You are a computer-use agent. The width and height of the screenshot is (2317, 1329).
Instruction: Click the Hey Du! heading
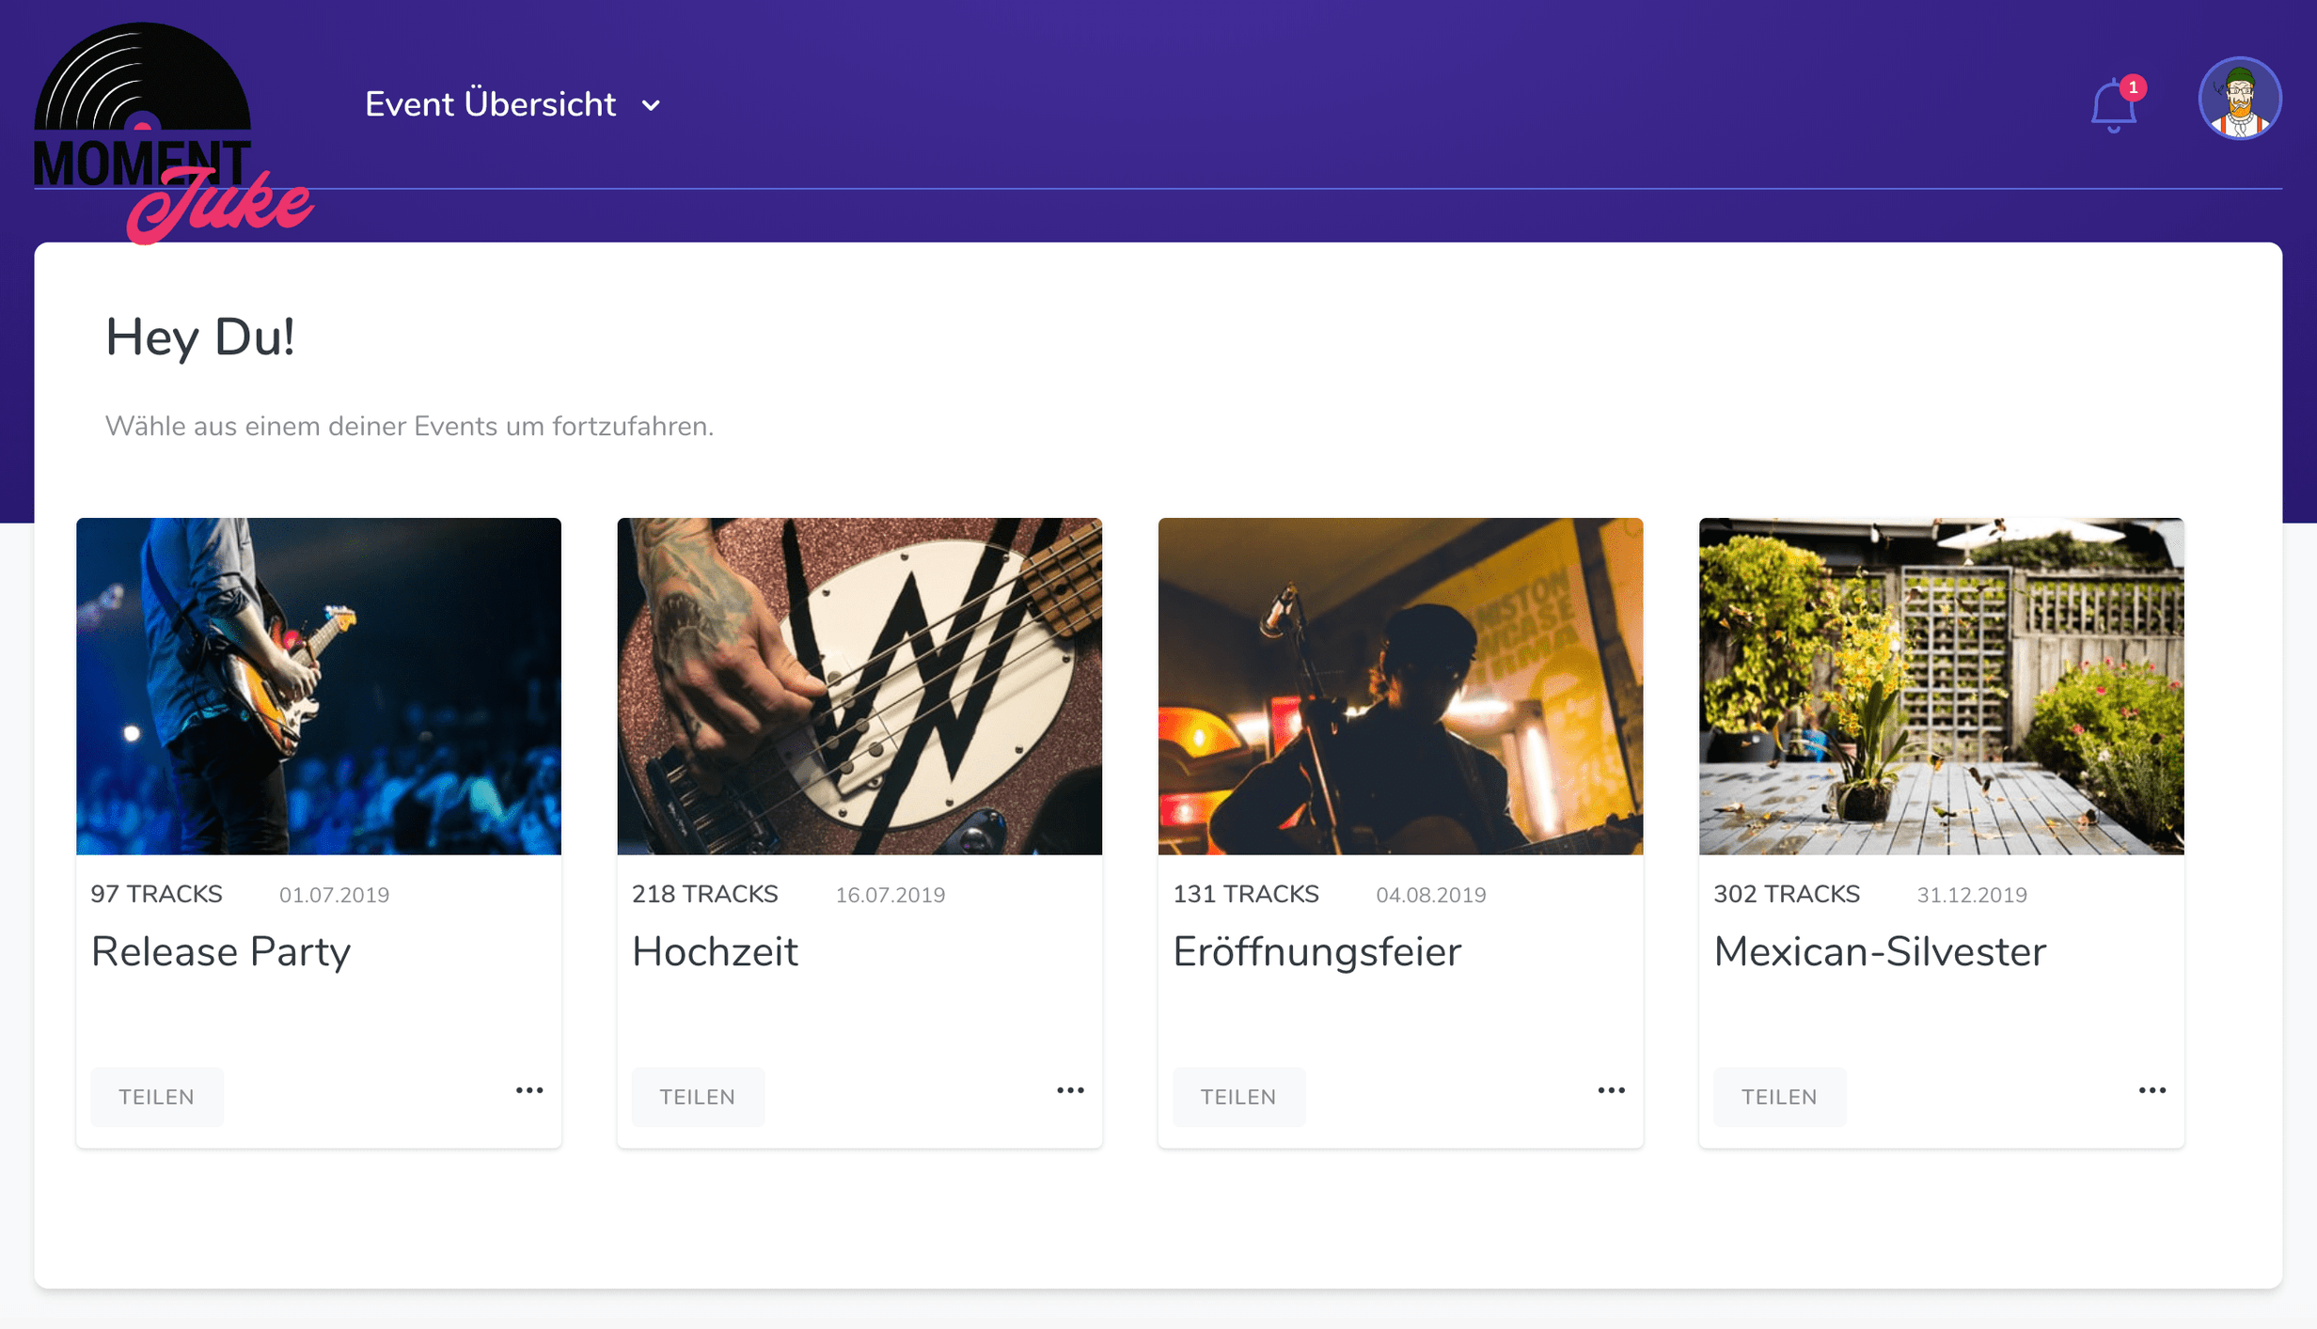199,337
